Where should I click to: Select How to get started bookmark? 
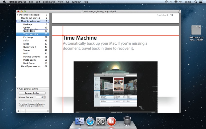pyautogui.click(x=33, y=18)
